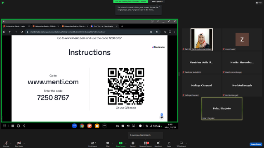Click the browser forward arrow
Viewport: 264px width, 148px height.
tap(16, 32)
